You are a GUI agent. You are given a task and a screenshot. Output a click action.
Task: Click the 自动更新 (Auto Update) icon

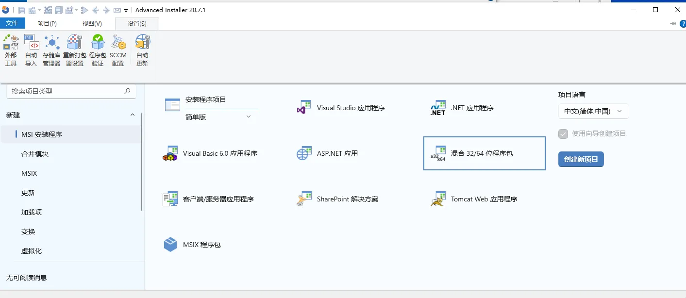pos(142,49)
